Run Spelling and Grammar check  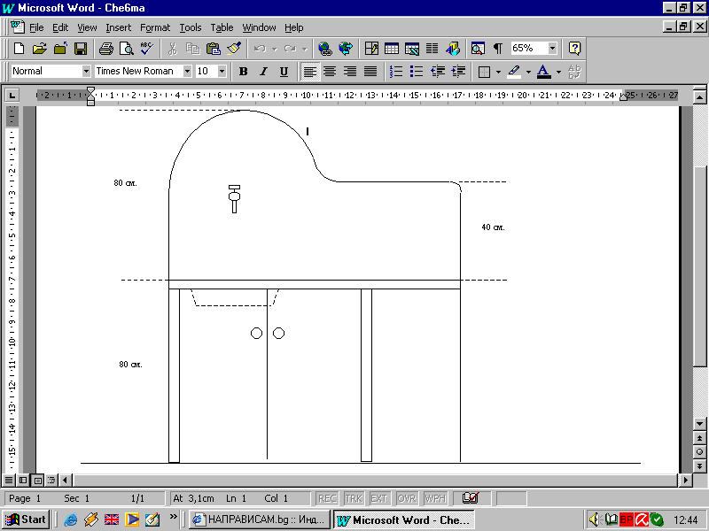(x=146, y=49)
